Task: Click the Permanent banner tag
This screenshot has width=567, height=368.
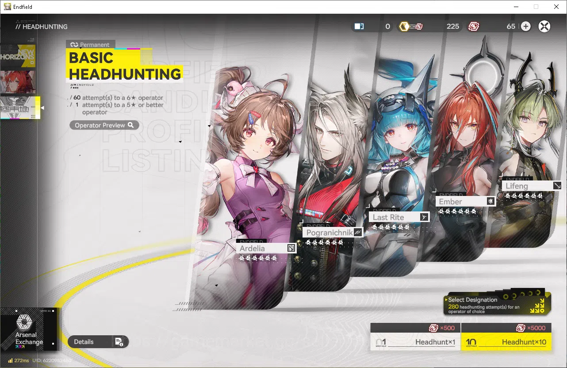Action: (x=90, y=44)
